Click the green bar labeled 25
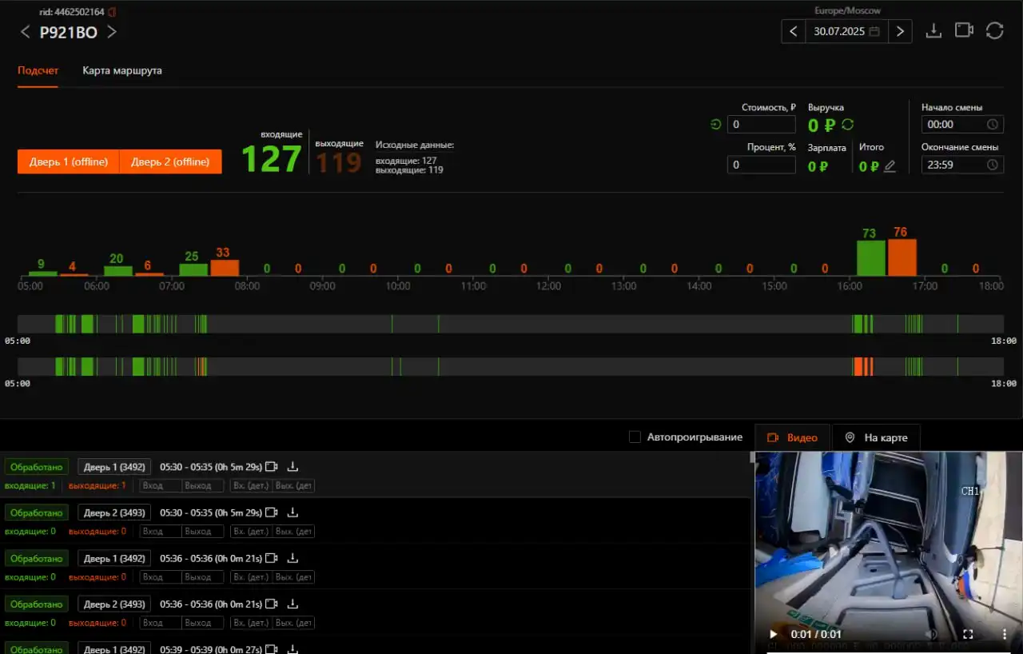This screenshot has height=654, width=1023. point(193,269)
